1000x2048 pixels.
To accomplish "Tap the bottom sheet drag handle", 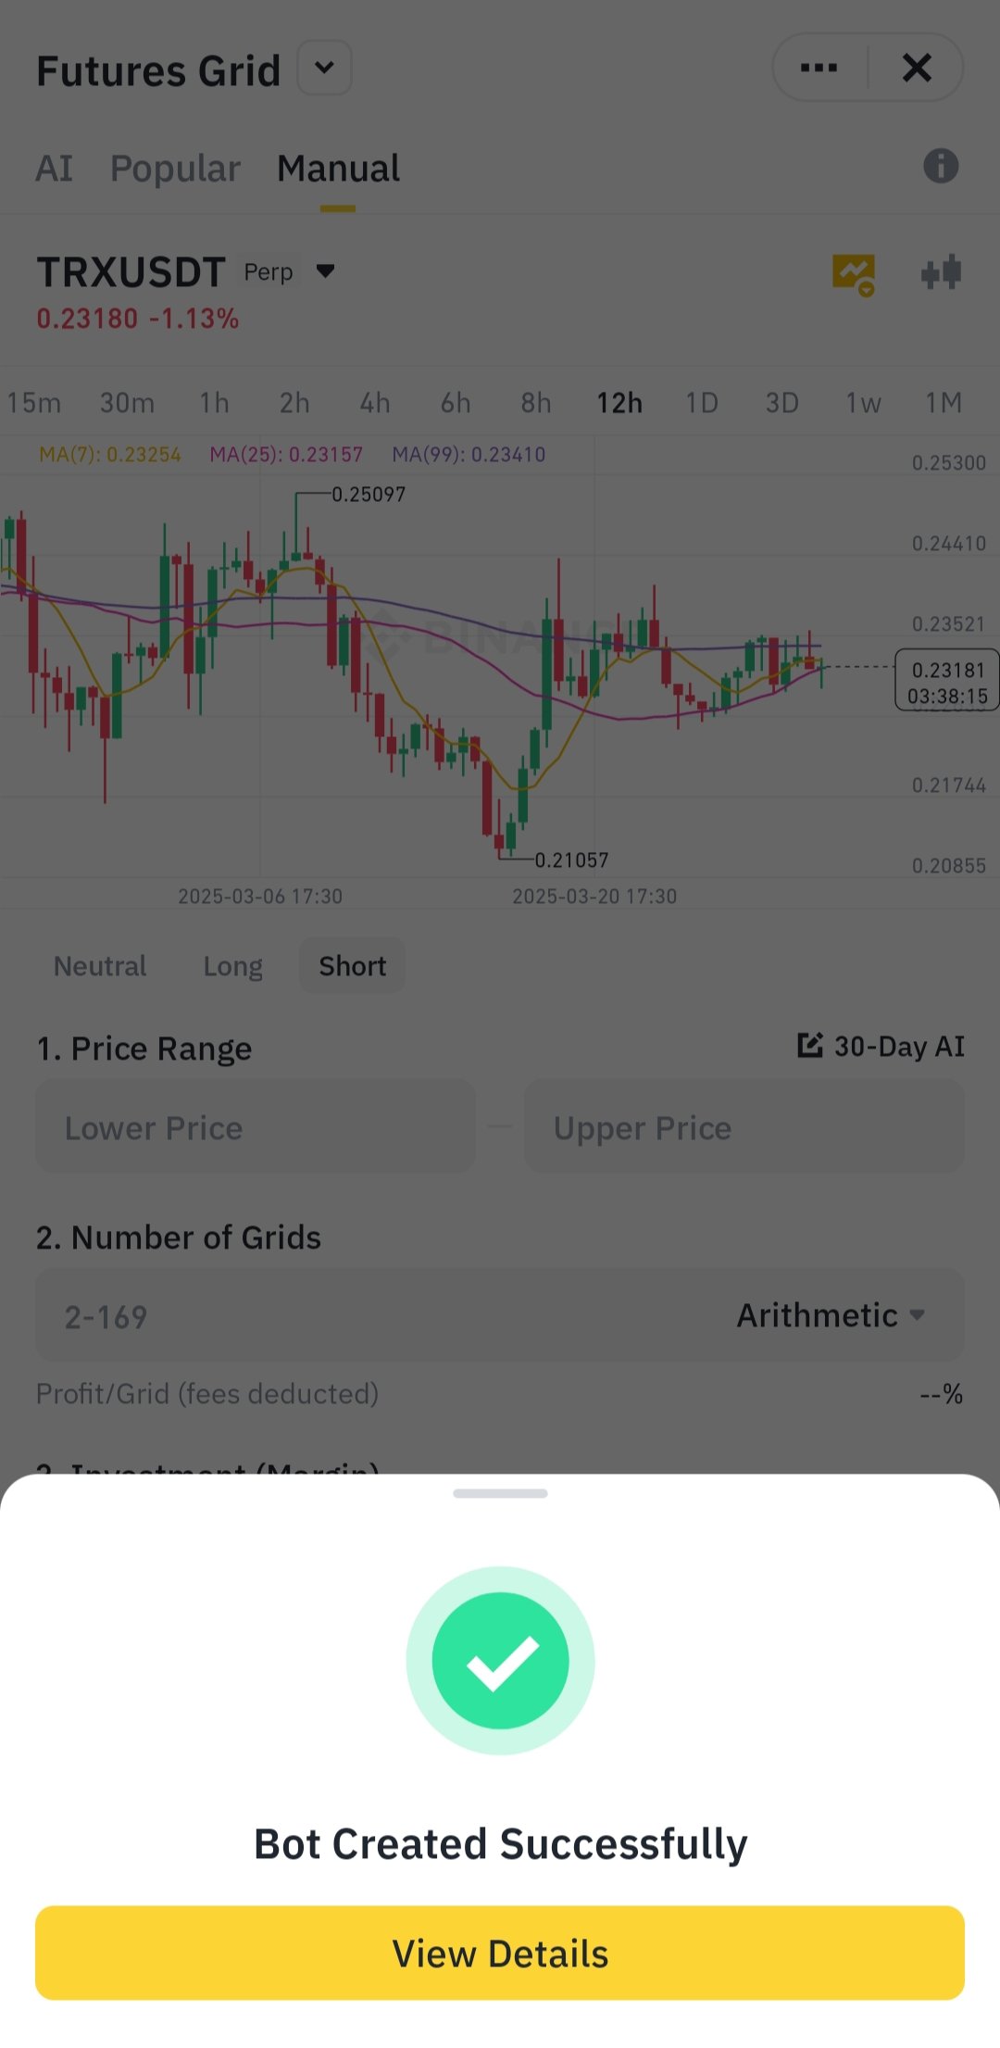I will [x=500, y=1493].
